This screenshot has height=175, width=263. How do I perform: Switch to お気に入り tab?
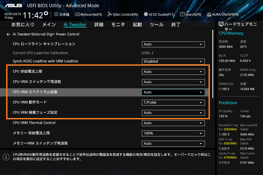tap(23, 25)
